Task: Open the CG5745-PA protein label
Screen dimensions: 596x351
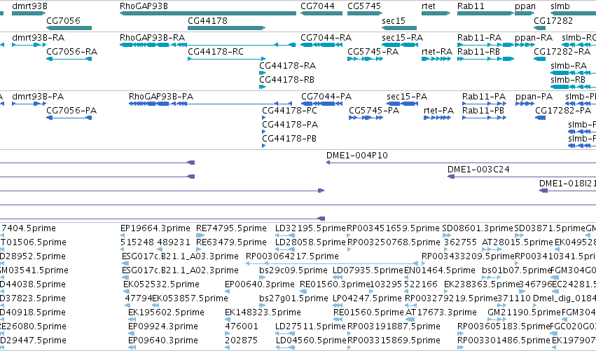Action: tap(374, 111)
